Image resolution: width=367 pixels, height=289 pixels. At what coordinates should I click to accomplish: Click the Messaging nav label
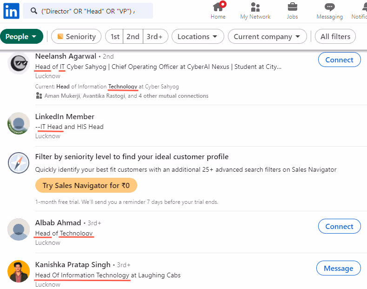coord(329,17)
